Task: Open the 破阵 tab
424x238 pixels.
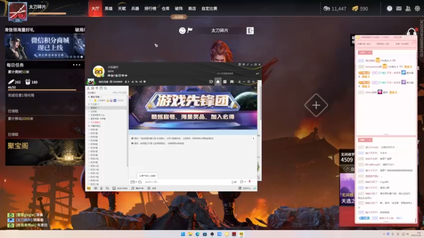Action: point(179,8)
